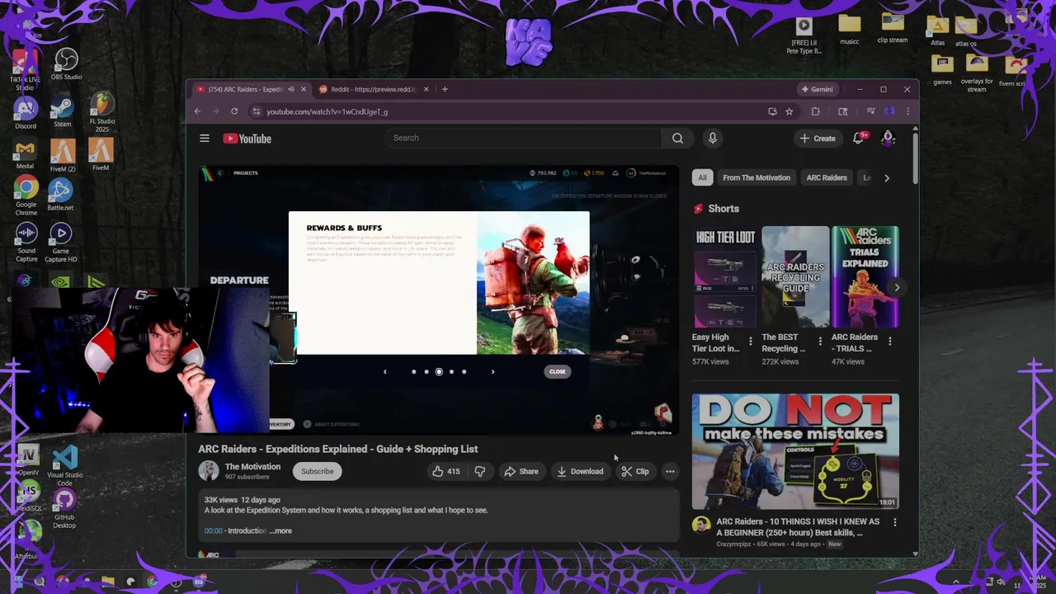Open Gemini in Chrome
The image size is (1056, 594).
tap(817, 89)
